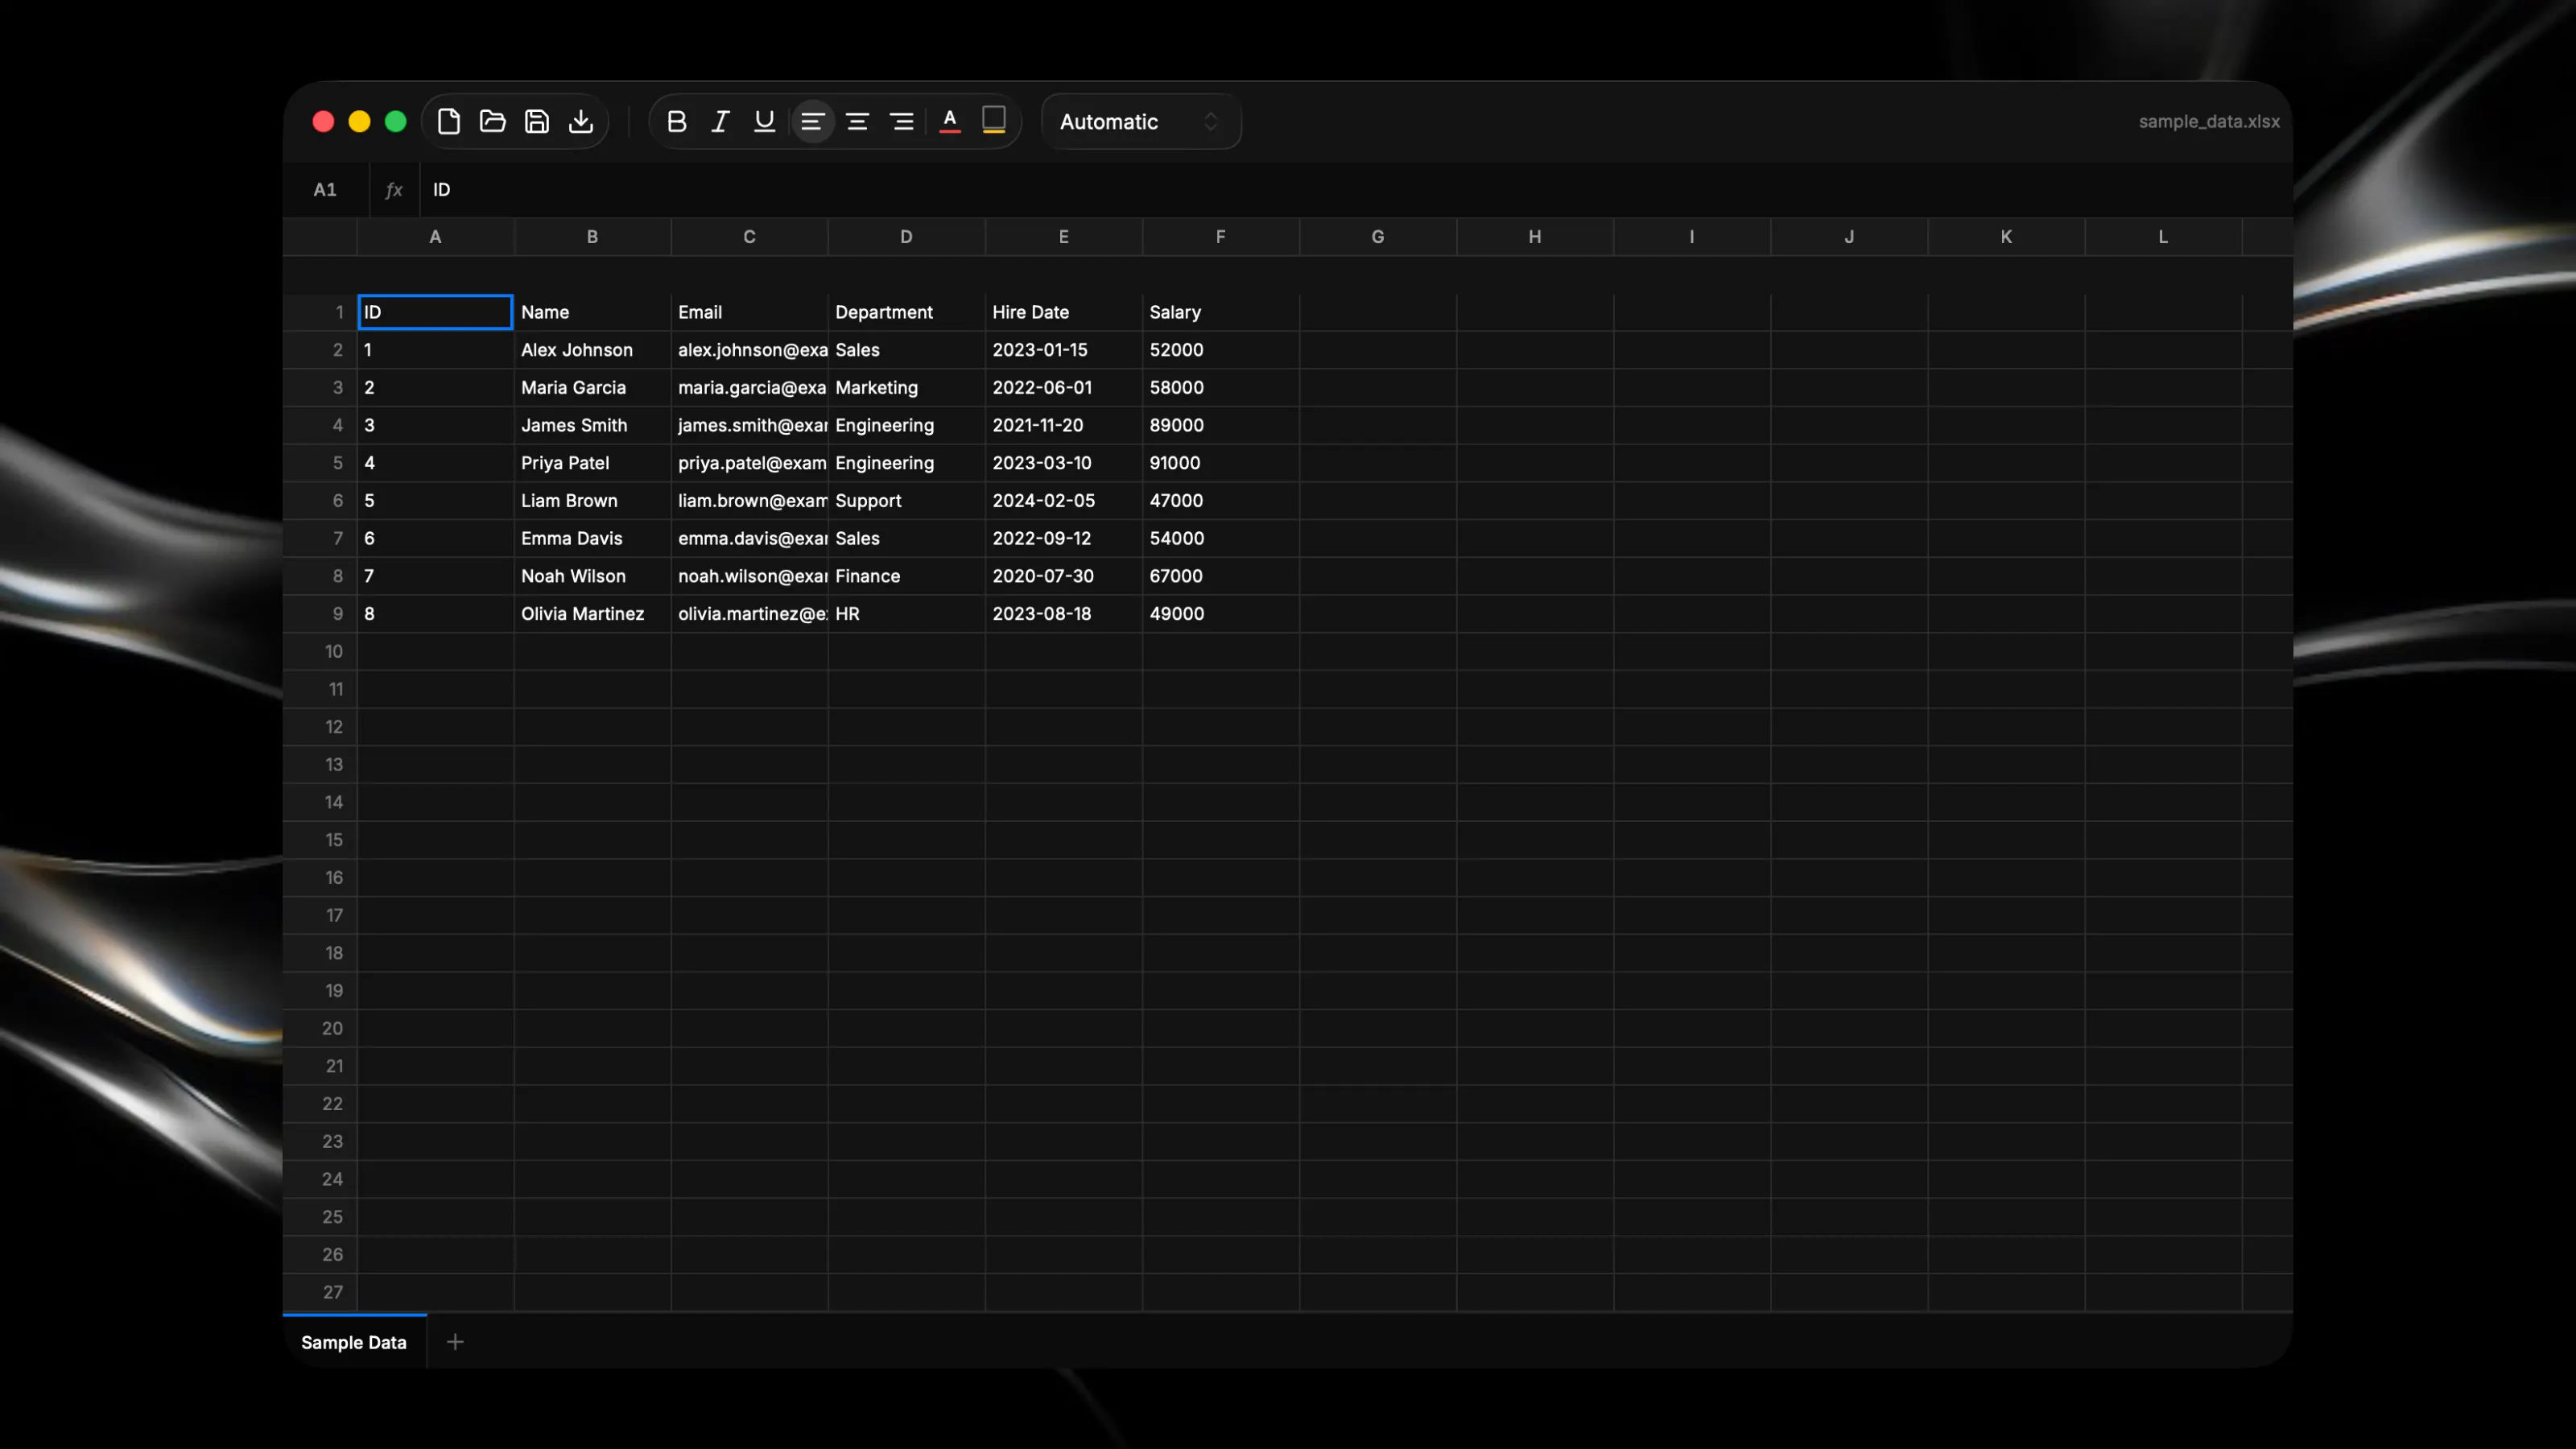Select column D header
The image size is (2576, 1449).
(x=906, y=237)
